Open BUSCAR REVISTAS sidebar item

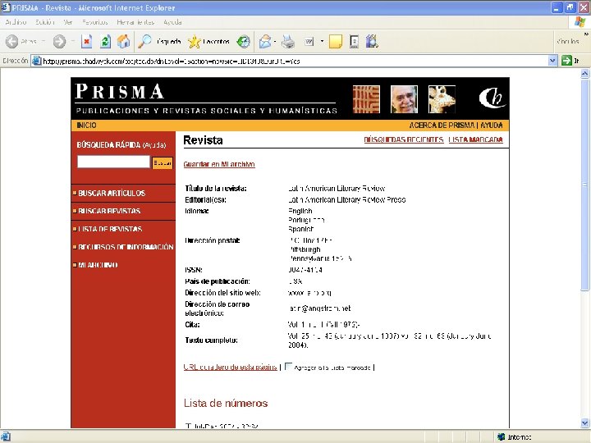[109, 211]
